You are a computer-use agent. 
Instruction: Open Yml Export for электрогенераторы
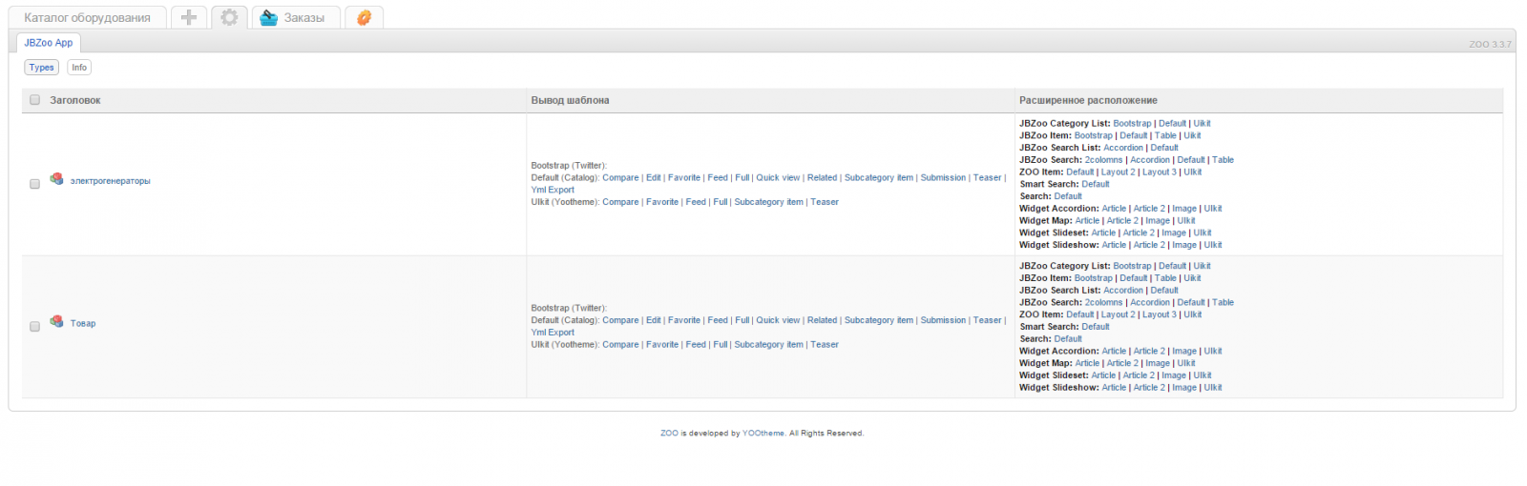pos(553,190)
